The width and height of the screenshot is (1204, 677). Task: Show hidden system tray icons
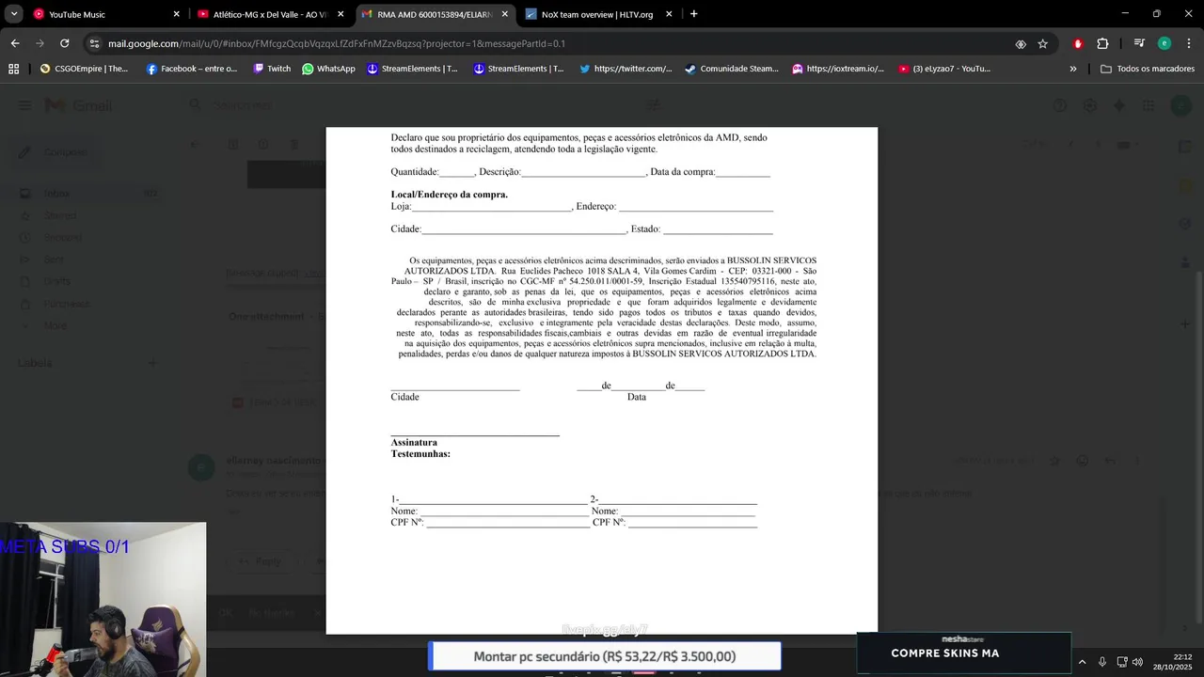(x=1082, y=662)
